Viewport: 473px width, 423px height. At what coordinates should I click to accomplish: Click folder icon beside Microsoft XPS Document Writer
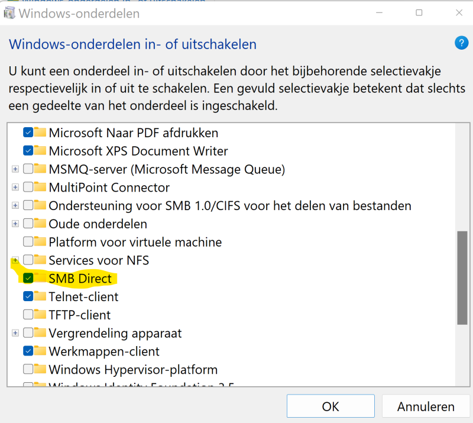(40, 150)
